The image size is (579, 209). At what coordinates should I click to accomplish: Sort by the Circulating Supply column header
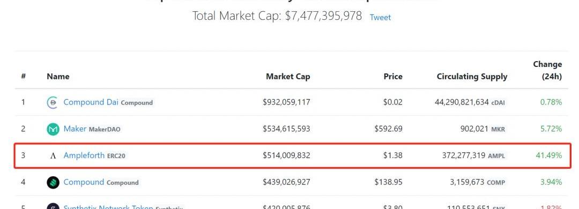tap(472, 77)
